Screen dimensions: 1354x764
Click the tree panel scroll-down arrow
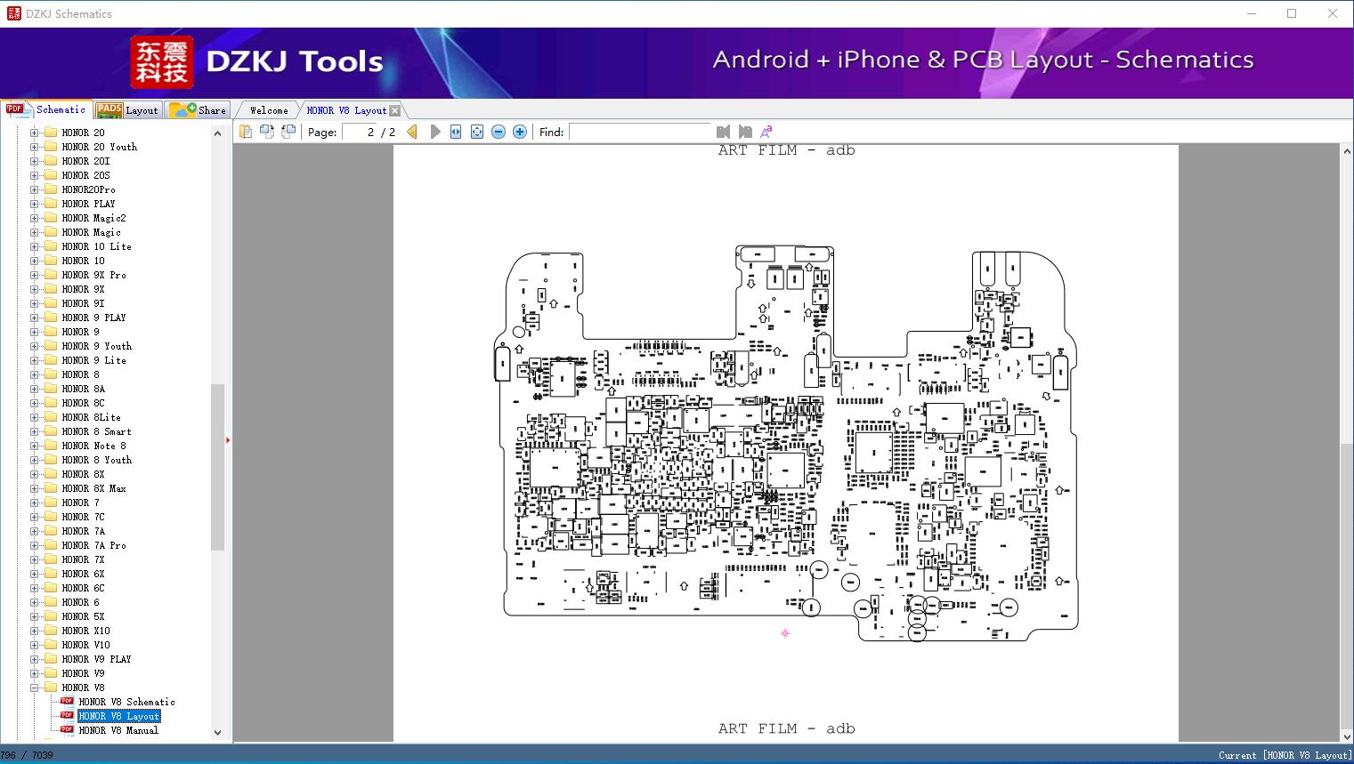coord(217,733)
